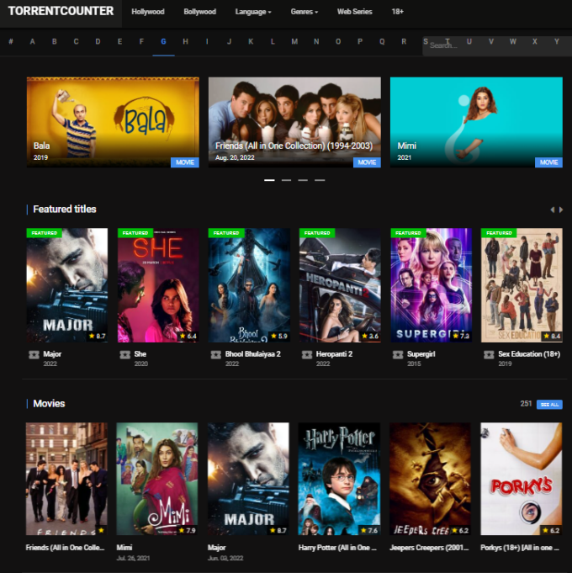This screenshot has width=572, height=573.
Task: Open the Web Series menu item
Action: pos(355,12)
